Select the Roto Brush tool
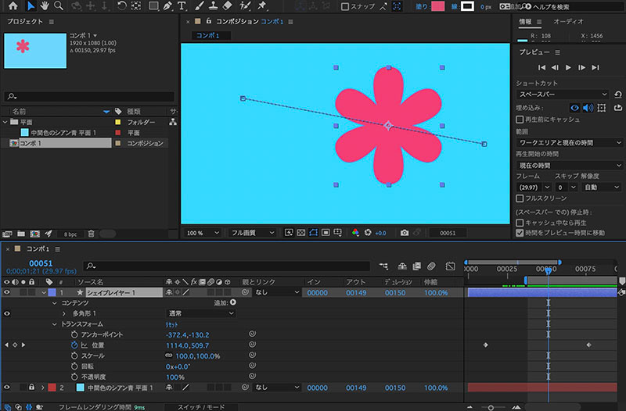 pos(244,5)
